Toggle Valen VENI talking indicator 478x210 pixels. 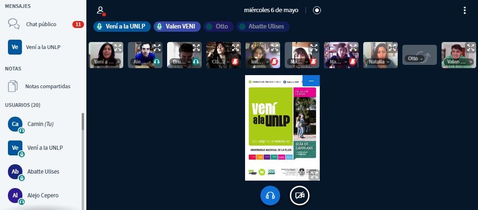[177, 27]
